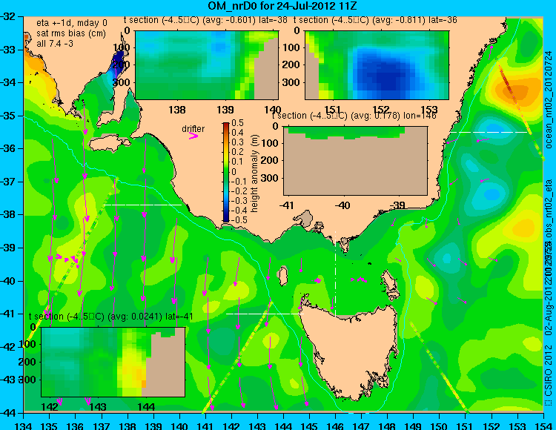The image size is (556, 430).
Task: Click the -0.5 tick on the color bar
Action: tap(237, 220)
